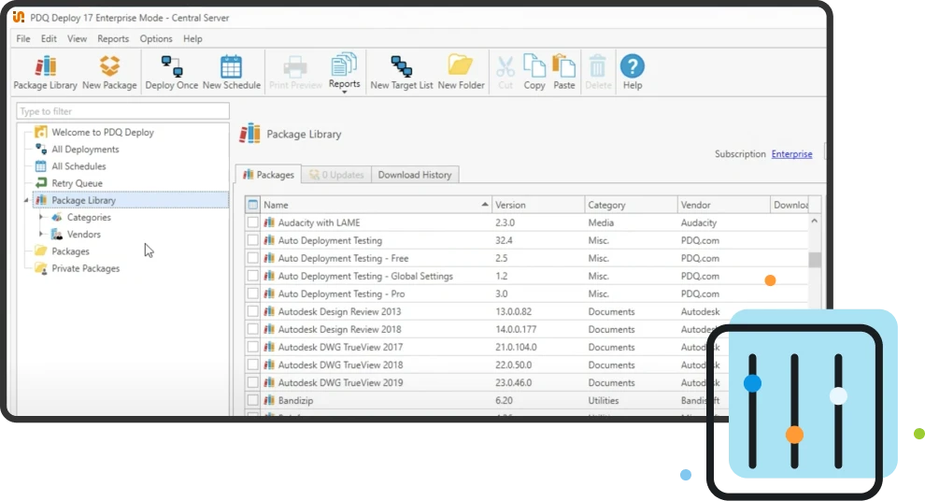Click the Welcome to PDQ Deploy tree icon

[41, 132]
